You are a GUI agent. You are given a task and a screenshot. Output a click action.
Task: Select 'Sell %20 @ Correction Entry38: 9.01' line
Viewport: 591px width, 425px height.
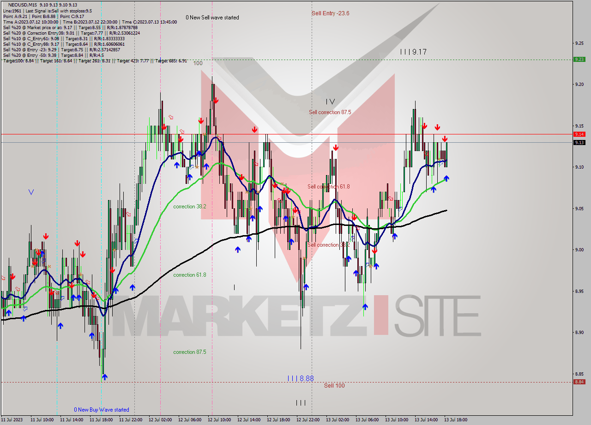[x=71, y=33]
